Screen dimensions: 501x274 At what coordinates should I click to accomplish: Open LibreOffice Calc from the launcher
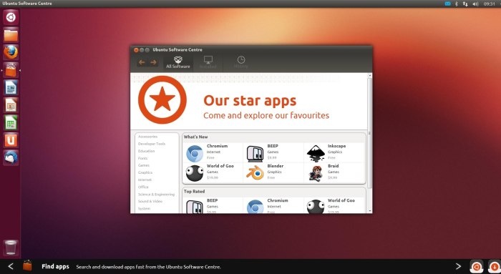11,122
